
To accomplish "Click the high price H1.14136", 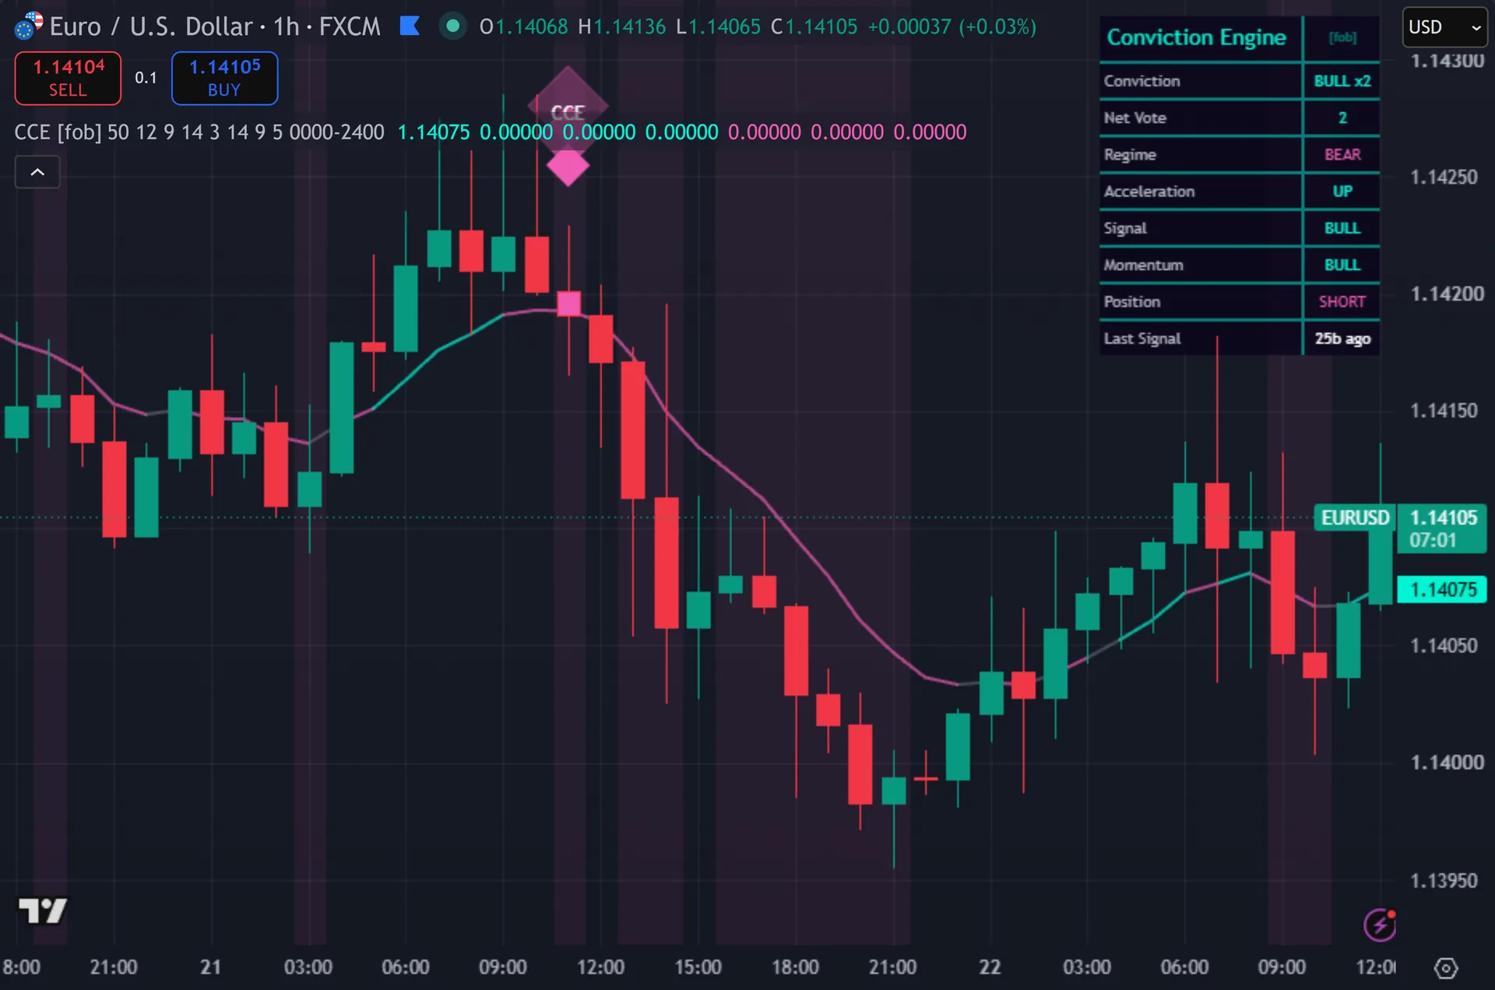I will point(622,26).
